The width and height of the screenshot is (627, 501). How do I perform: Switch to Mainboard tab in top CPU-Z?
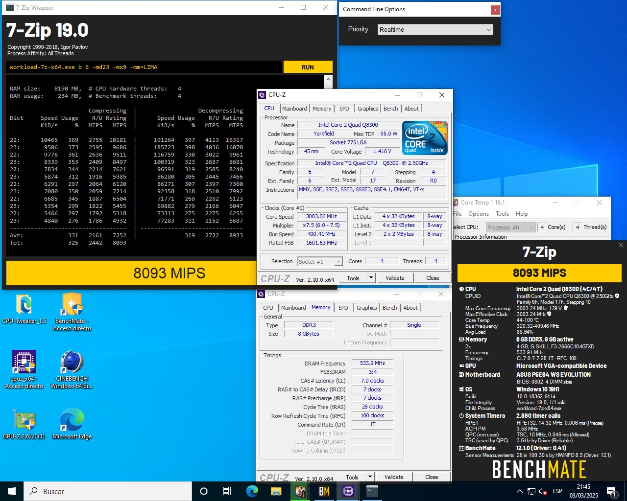[x=294, y=109]
